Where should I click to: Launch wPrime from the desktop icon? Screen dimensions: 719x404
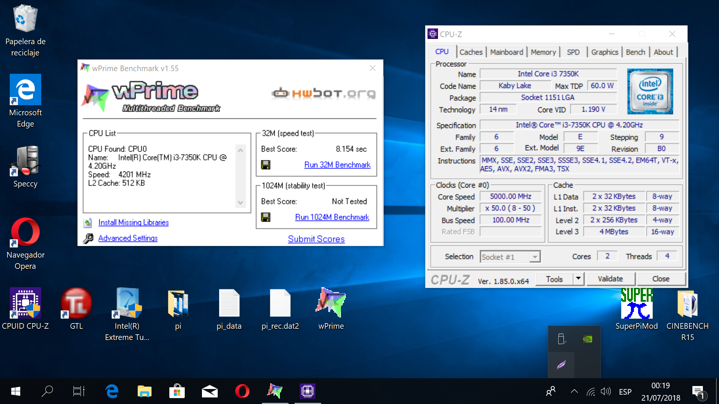331,309
